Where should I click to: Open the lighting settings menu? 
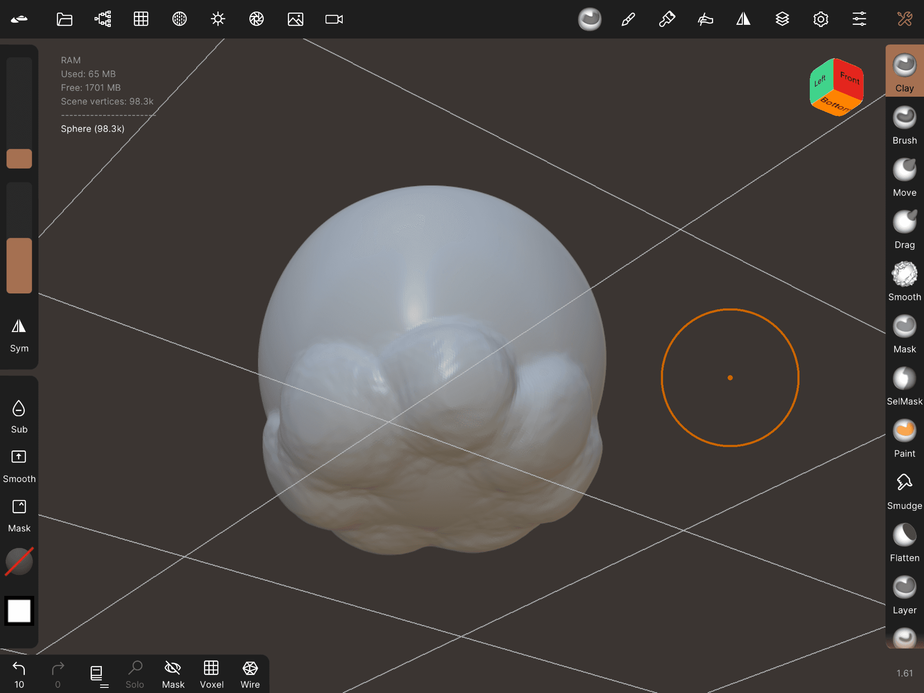(218, 19)
